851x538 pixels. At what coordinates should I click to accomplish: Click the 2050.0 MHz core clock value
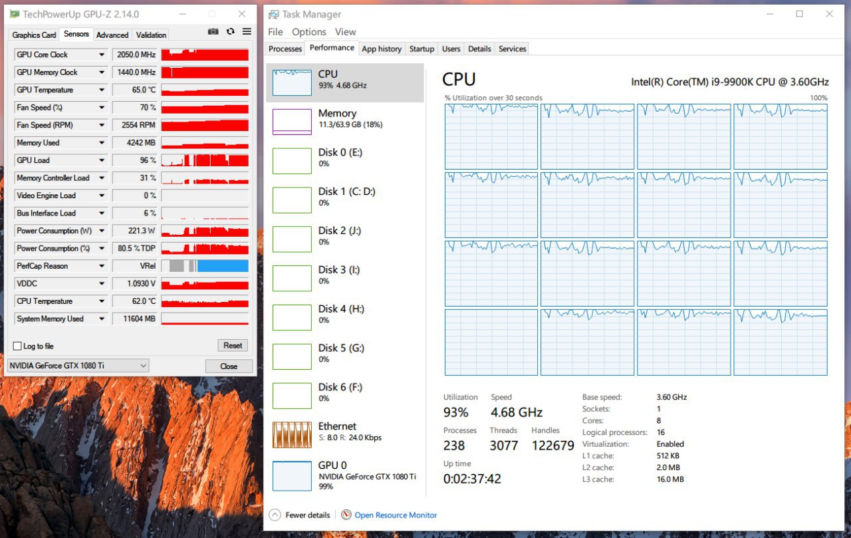136,55
